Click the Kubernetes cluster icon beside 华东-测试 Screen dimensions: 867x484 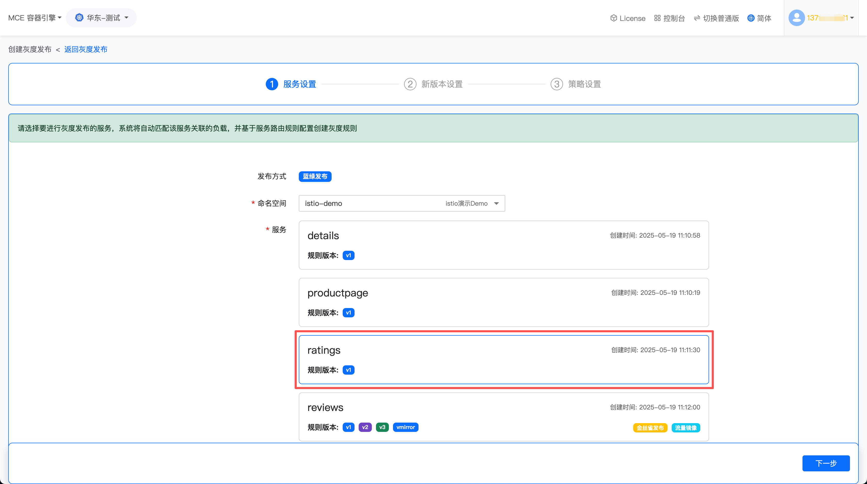point(79,18)
